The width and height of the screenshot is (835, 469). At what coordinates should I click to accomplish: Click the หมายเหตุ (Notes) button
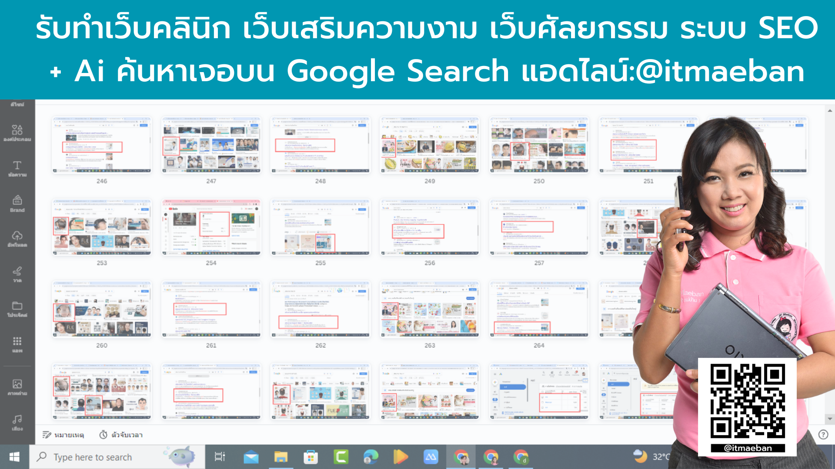click(63, 435)
